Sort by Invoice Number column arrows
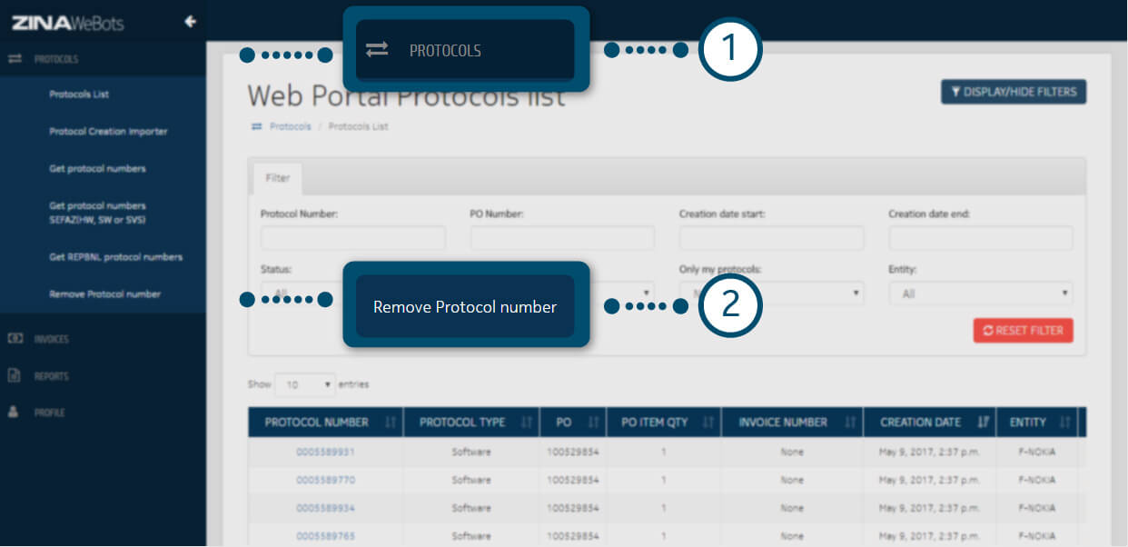 [x=849, y=423]
